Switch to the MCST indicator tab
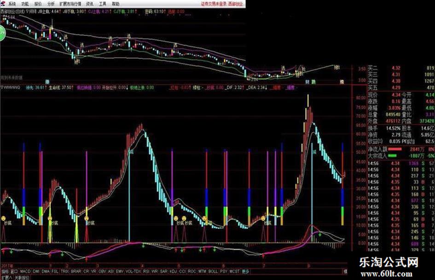Viewport: 435px width, 280px height. coord(235,271)
